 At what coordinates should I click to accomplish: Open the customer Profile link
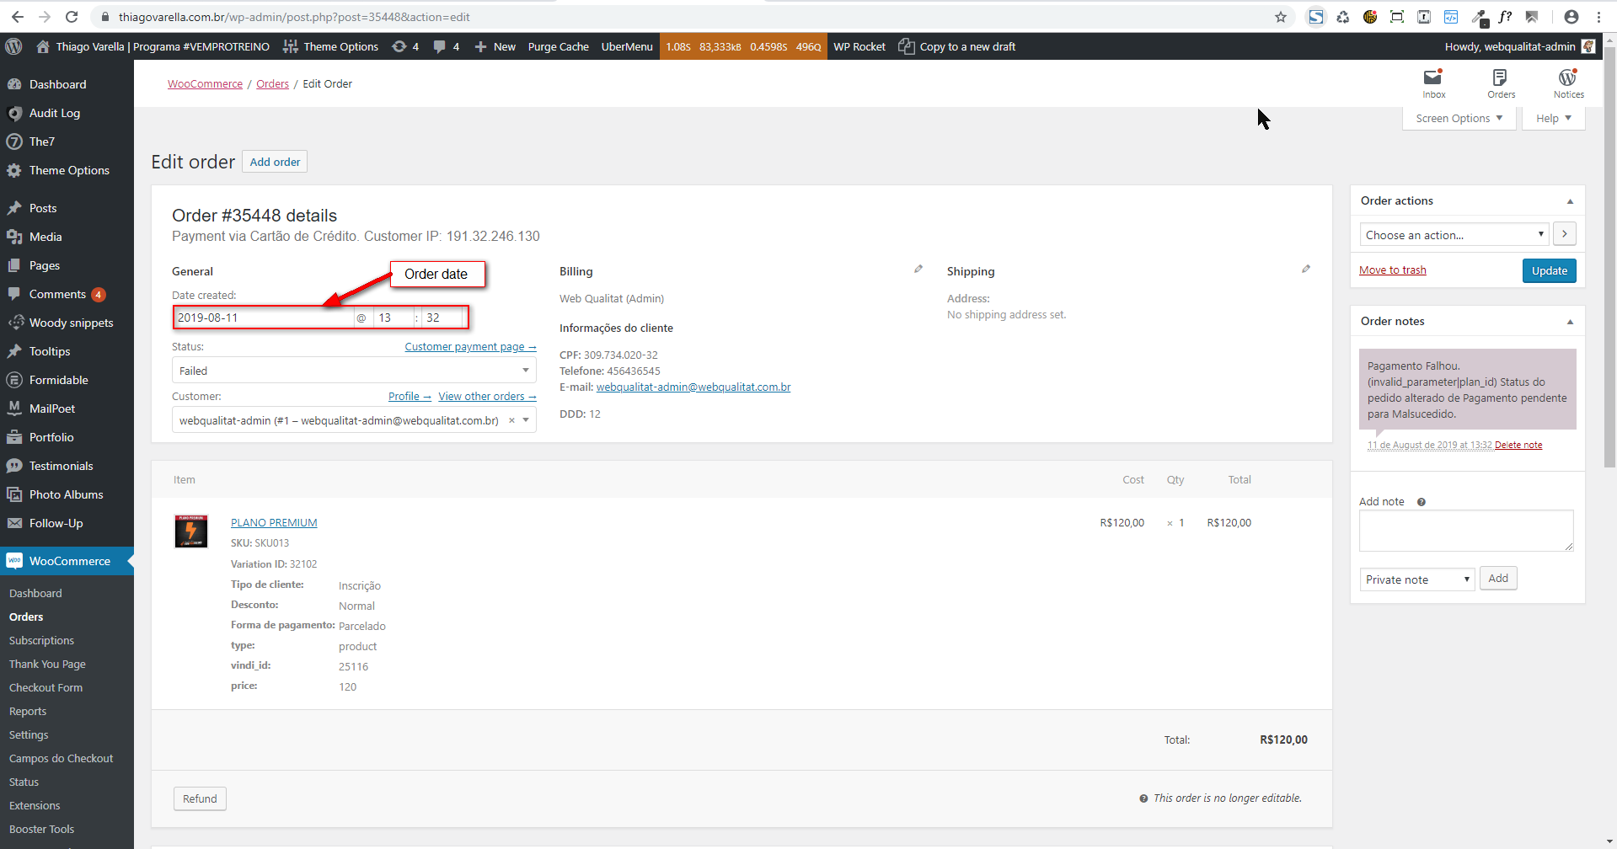(x=410, y=397)
